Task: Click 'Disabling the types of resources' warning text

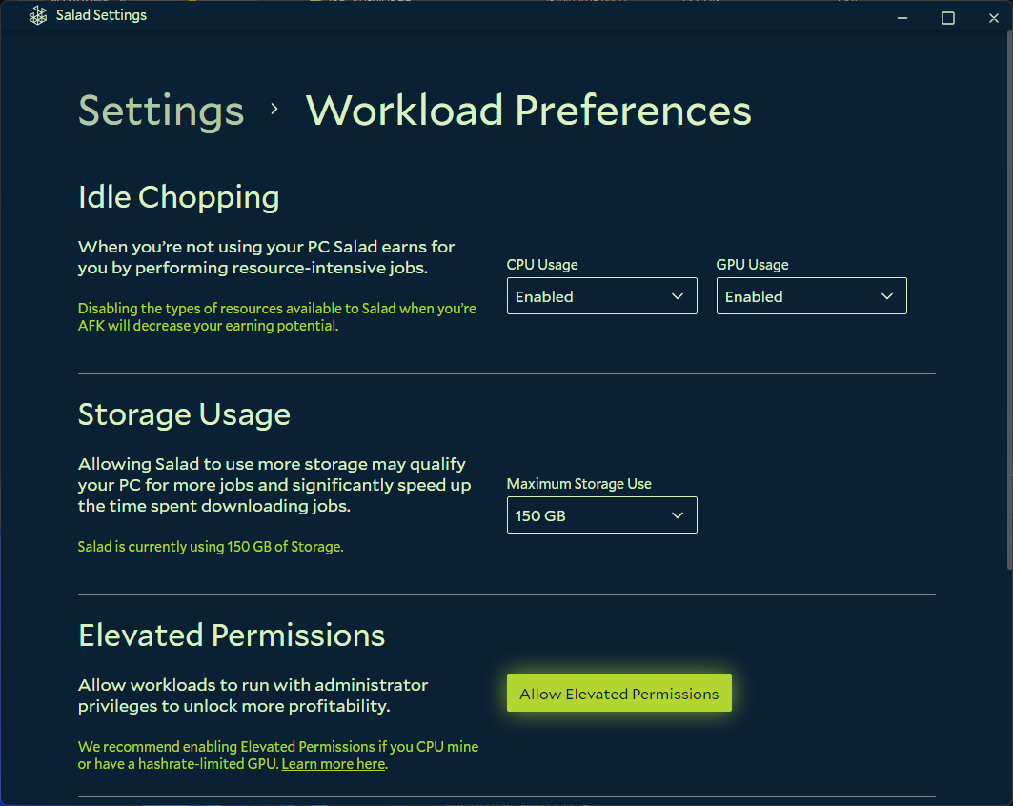Action: (277, 317)
